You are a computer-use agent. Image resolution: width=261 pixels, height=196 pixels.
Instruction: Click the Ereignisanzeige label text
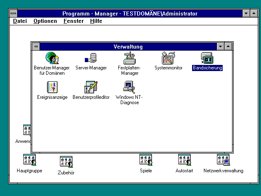pyautogui.click(x=52, y=97)
